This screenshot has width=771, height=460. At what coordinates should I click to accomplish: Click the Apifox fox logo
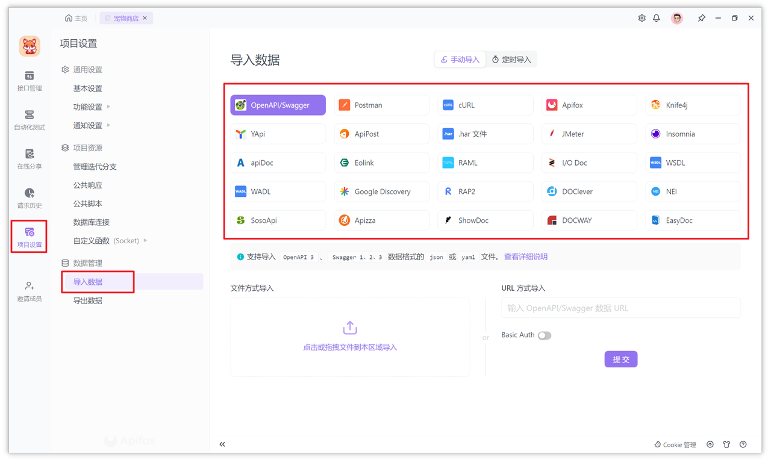[x=30, y=46]
